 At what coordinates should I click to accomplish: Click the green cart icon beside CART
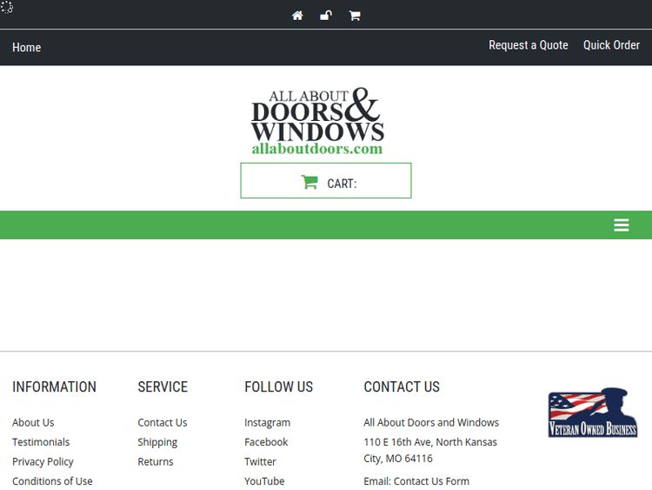pyautogui.click(x=309, y=182)
